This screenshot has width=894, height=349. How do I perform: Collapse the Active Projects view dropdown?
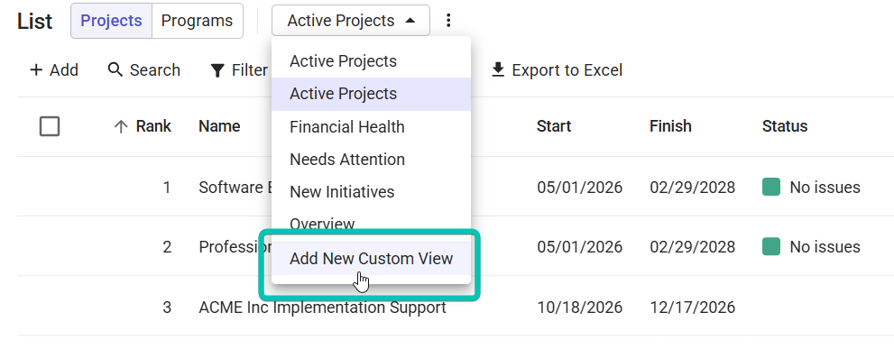351,21
